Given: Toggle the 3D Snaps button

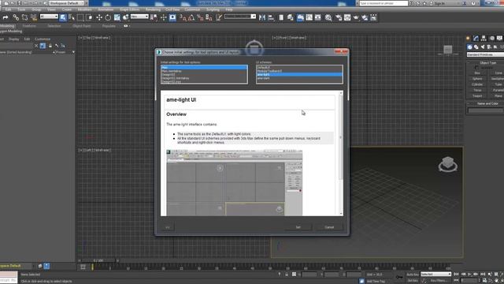Looking at the screenshot, I should point(183,17).
